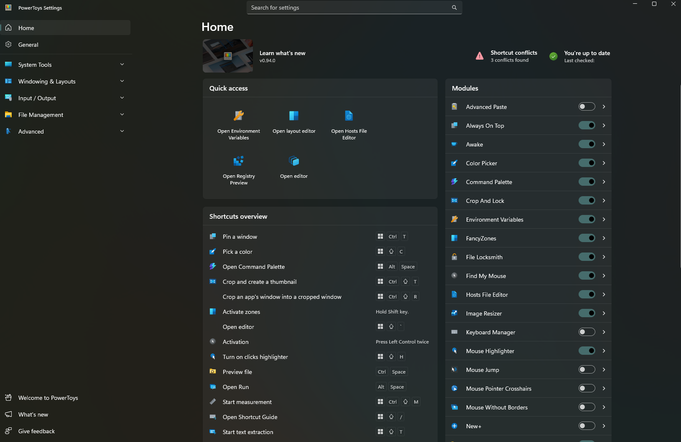Image resolution: width=681 pixels, height=442 pixels.
Task: Select Home in the navigation pane
Action: pyautogui.click(x=26, y=28)
